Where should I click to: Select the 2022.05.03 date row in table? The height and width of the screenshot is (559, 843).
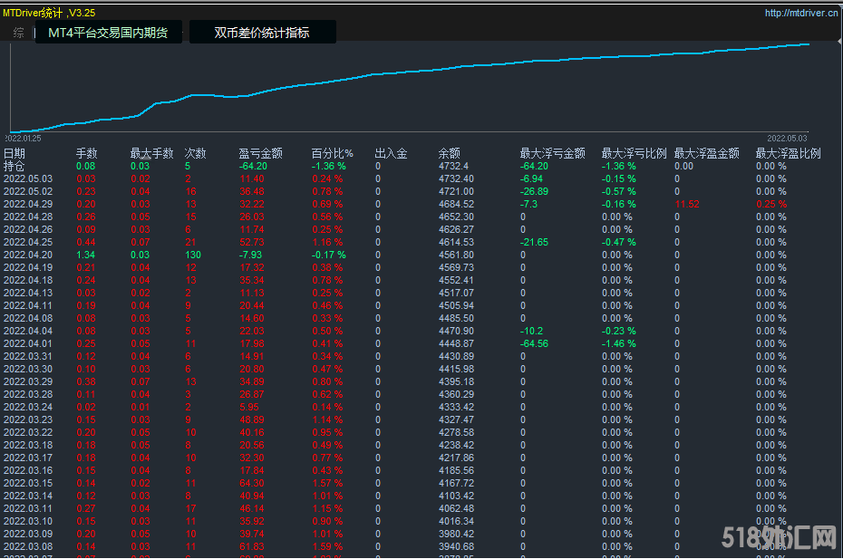click(x=28, y=179)
